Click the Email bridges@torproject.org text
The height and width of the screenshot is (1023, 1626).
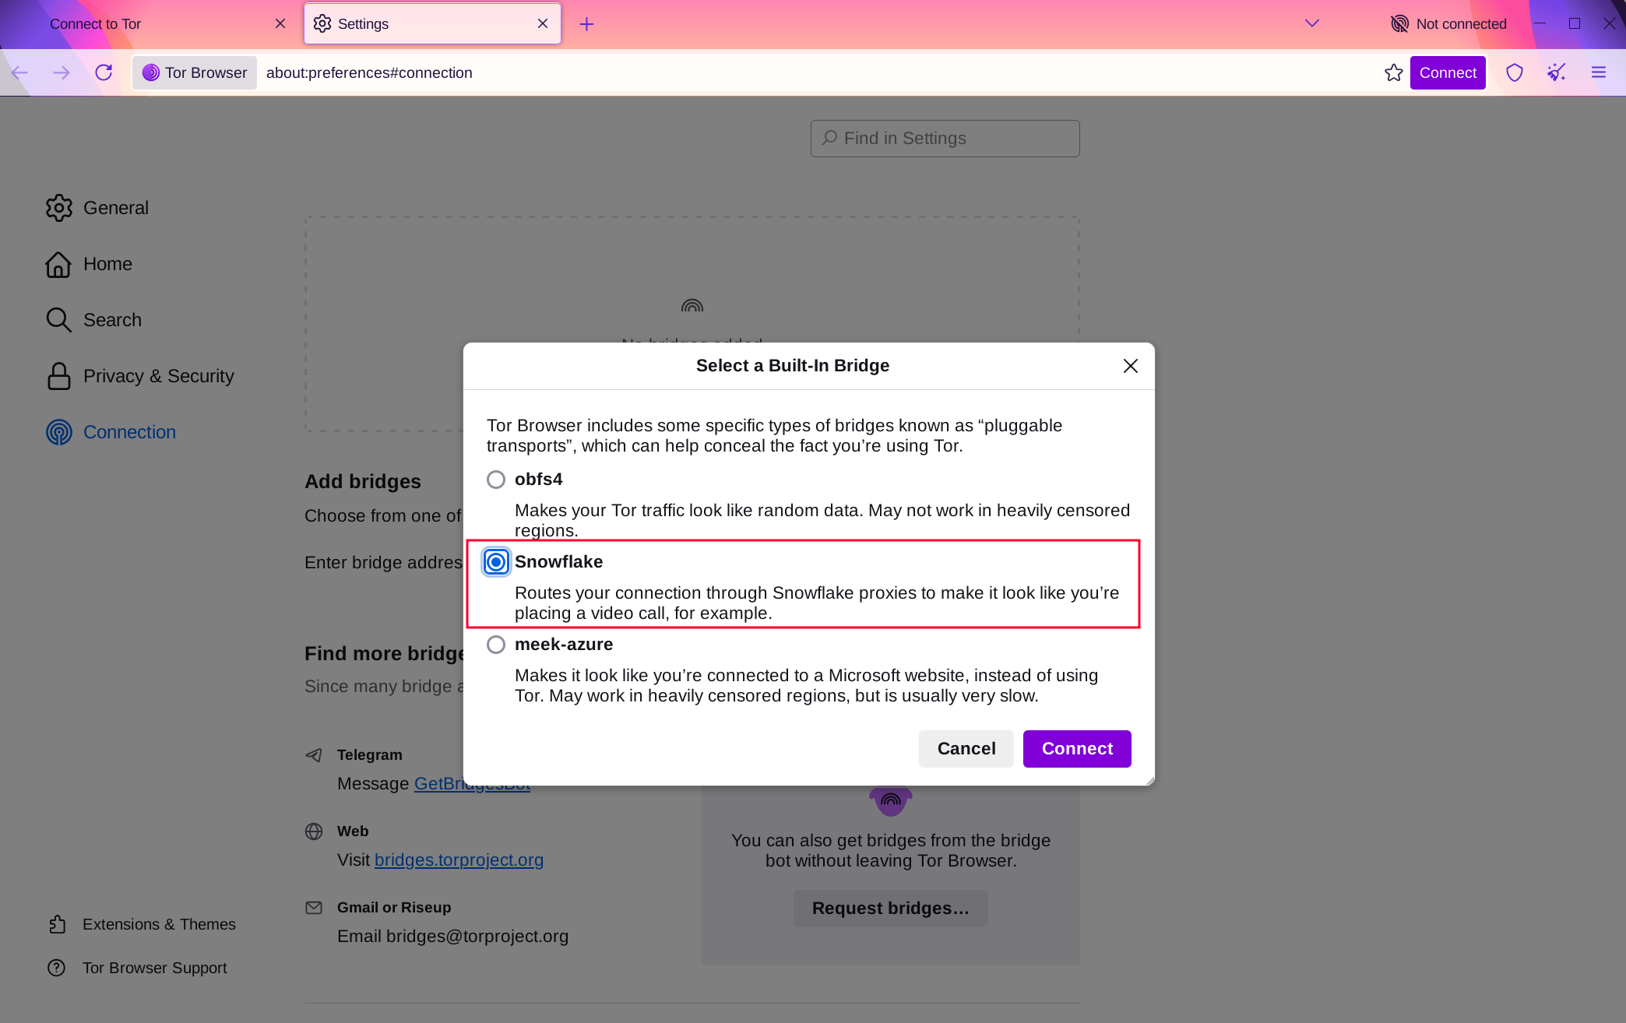(452, 937)
